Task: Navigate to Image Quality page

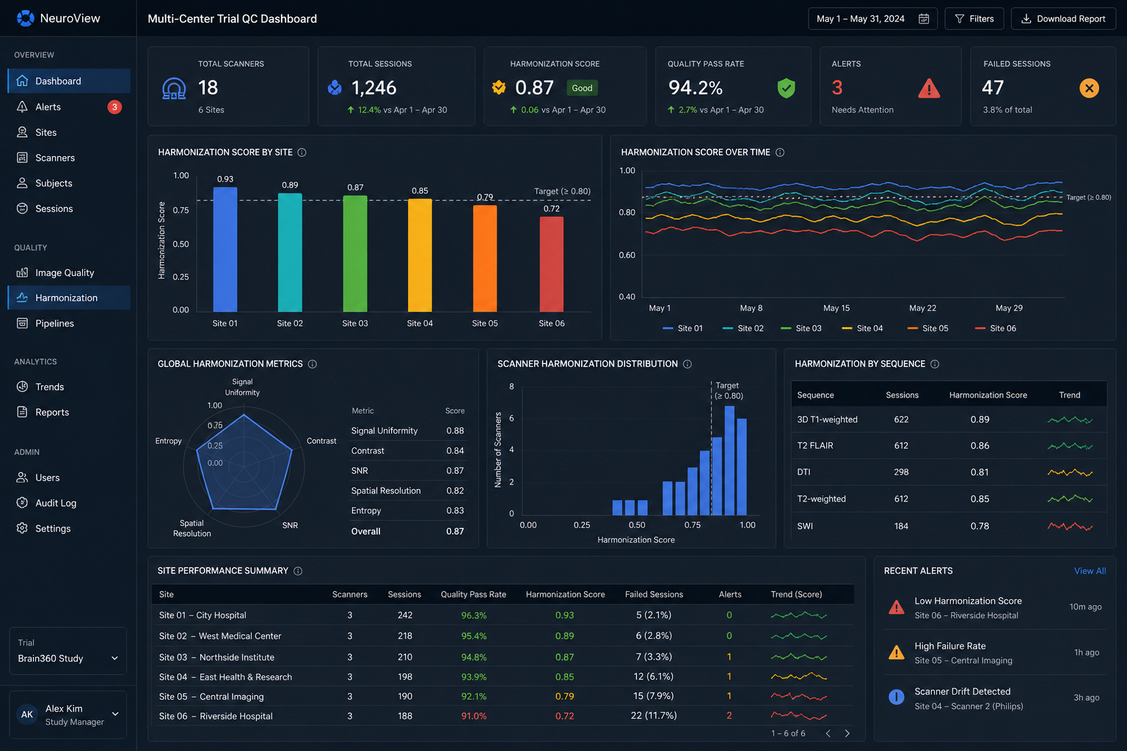Action: click(x=69, y=273)
